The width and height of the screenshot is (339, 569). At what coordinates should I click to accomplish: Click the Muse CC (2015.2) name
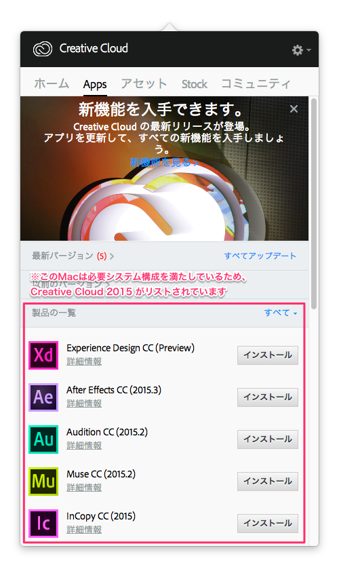[101, 474]
